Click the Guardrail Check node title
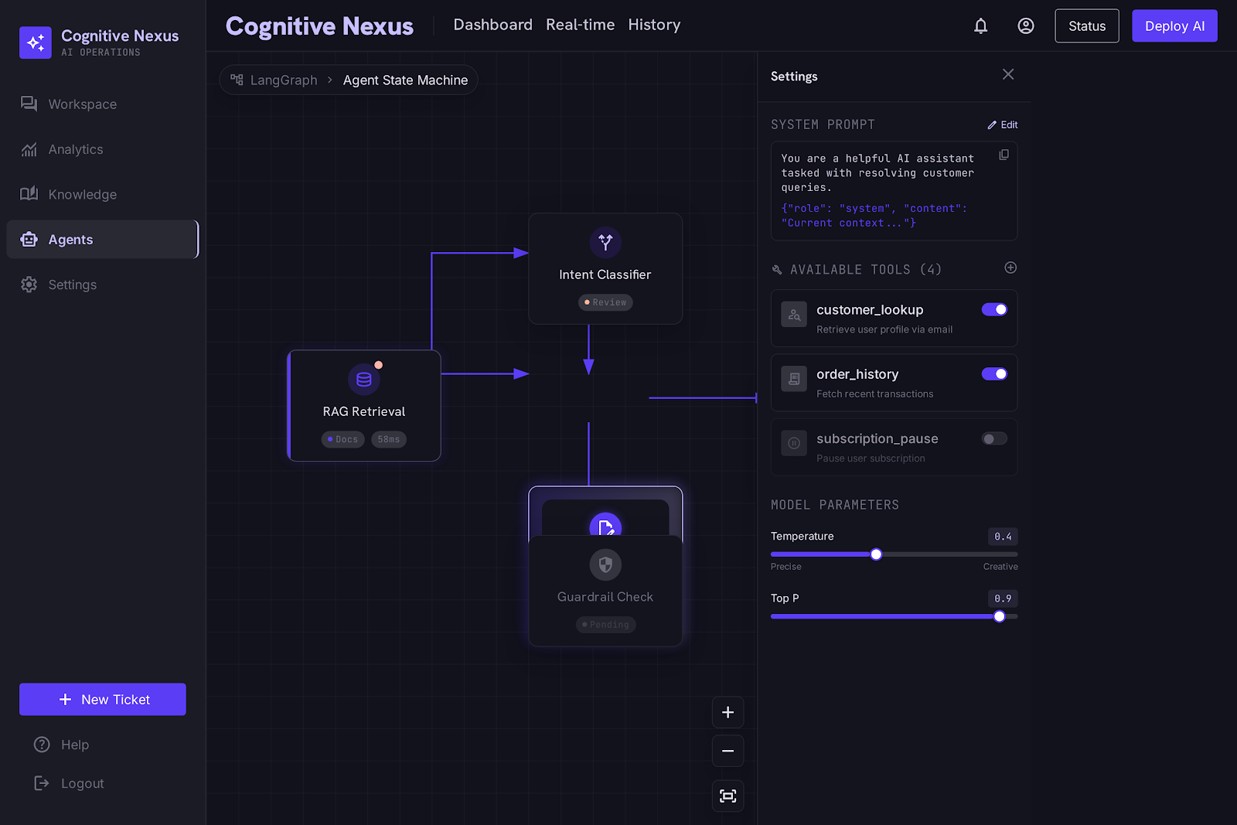 click(605, 597)
